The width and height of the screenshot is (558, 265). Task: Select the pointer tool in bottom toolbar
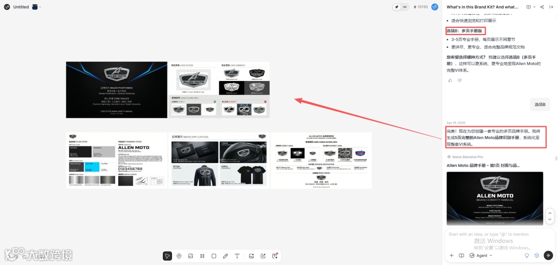pos(167,256)
